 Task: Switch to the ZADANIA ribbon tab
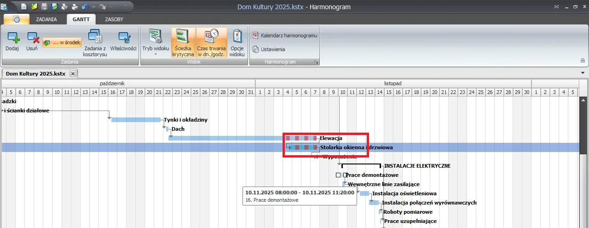(x=46, y=19)
